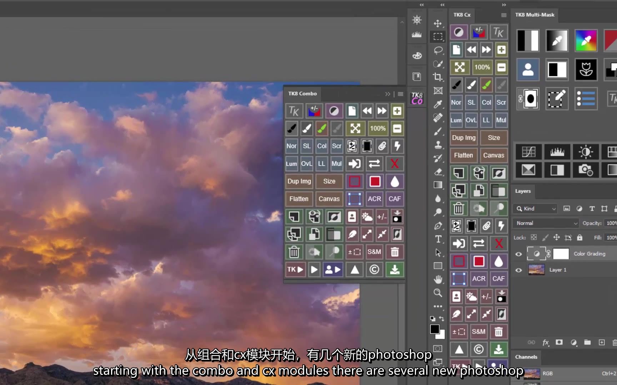This screenshot has width=617, height=385.
Task: Toggle lock transparent pixels
Action: [x=533, y=237]
